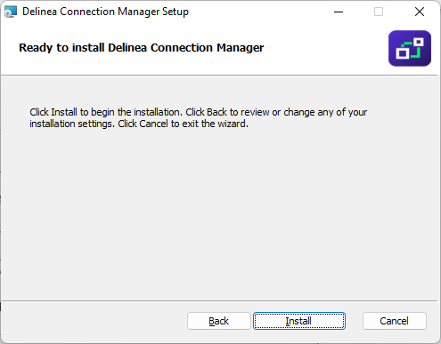Click the disabled maximize button
Viewport: 441px width, 344px height.
point(379,12)
